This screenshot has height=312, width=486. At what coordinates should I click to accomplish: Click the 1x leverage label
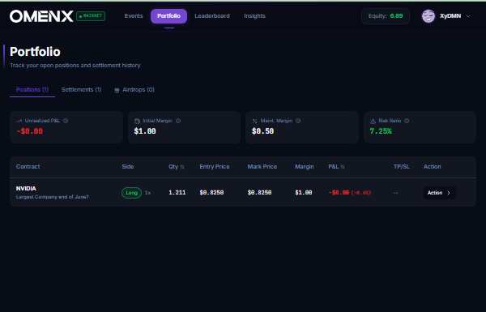click(x=148, y=193)
